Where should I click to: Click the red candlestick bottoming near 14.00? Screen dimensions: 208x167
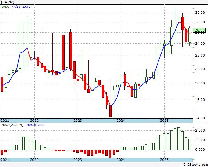(x=110, y=111)
